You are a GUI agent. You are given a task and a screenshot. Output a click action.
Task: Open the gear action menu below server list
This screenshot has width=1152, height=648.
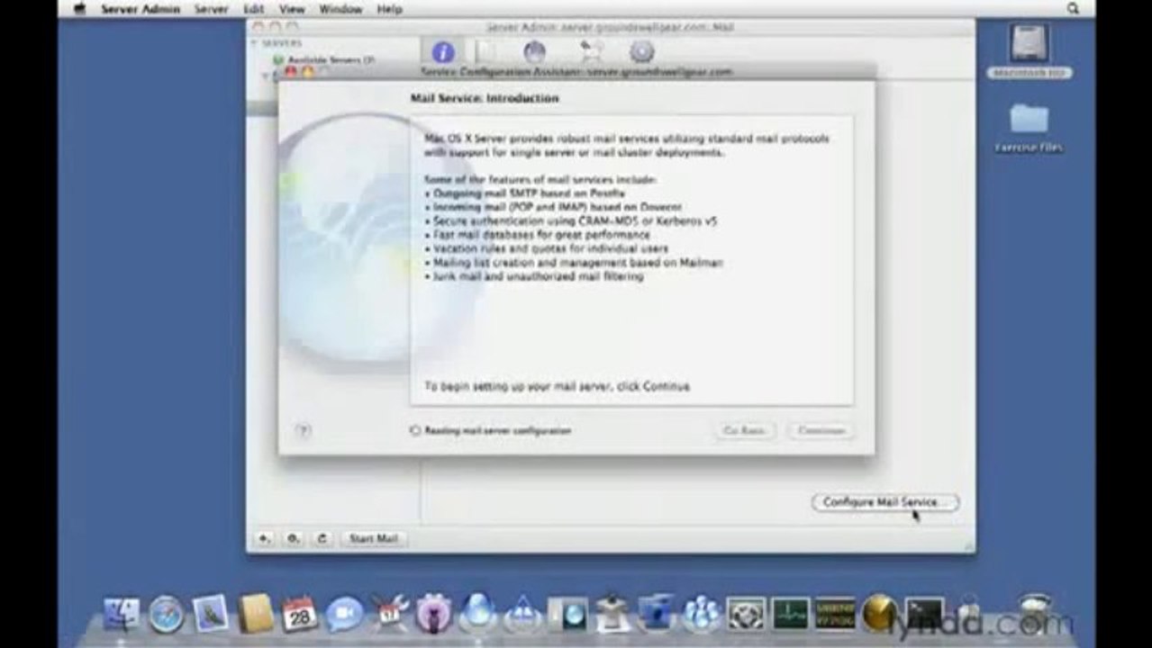coord(294,538)
